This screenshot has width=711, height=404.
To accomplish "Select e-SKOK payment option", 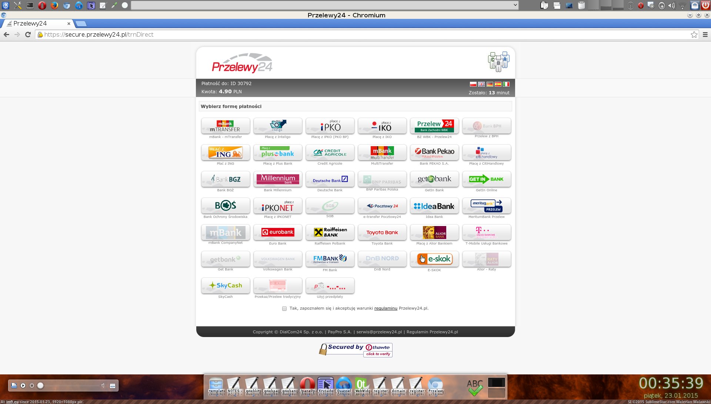I will coord(434,259).
